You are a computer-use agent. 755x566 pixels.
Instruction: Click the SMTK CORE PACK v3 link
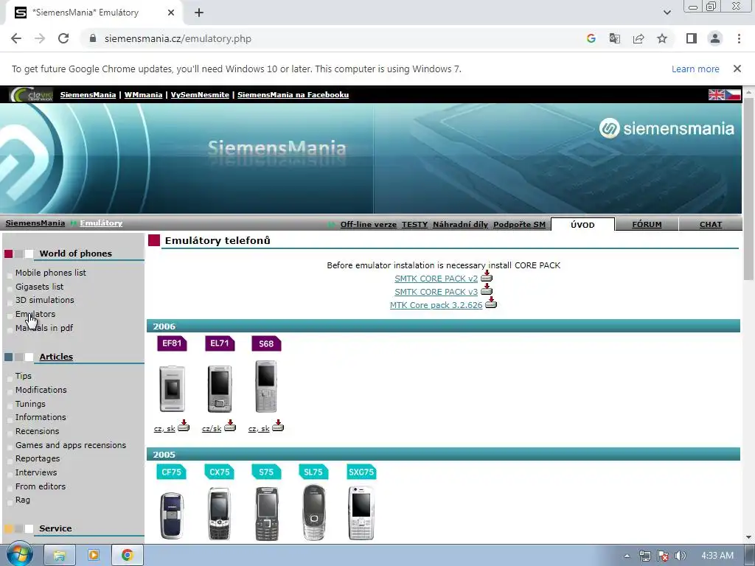tap(436, 292)
